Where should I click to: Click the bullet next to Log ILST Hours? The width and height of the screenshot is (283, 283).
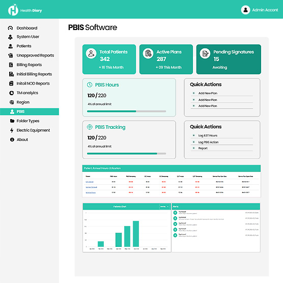[x=193, y=135]
